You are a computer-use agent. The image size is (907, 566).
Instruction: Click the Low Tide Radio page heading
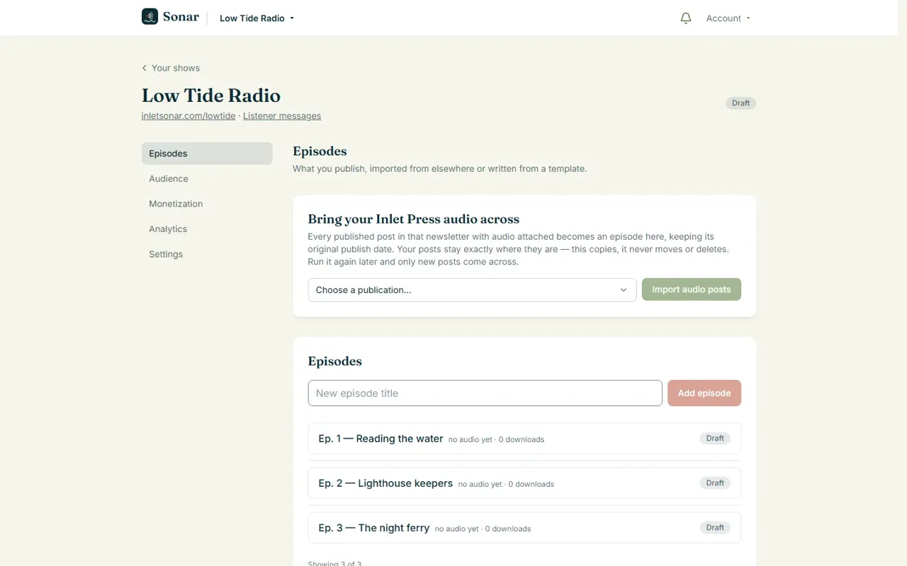pos(211,96)
